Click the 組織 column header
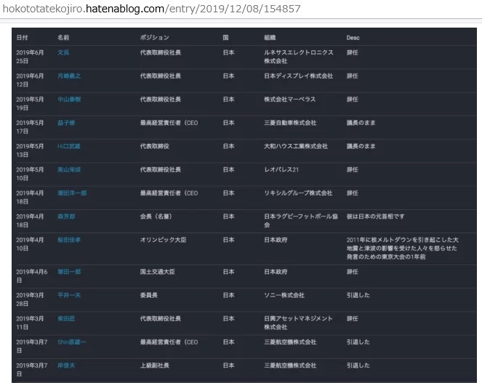482x388 pixels. pyautogui.click(x=270, y=38)
